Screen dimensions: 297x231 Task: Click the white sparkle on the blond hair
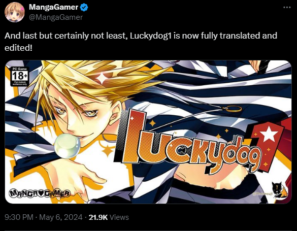click(x=102, y=78)
